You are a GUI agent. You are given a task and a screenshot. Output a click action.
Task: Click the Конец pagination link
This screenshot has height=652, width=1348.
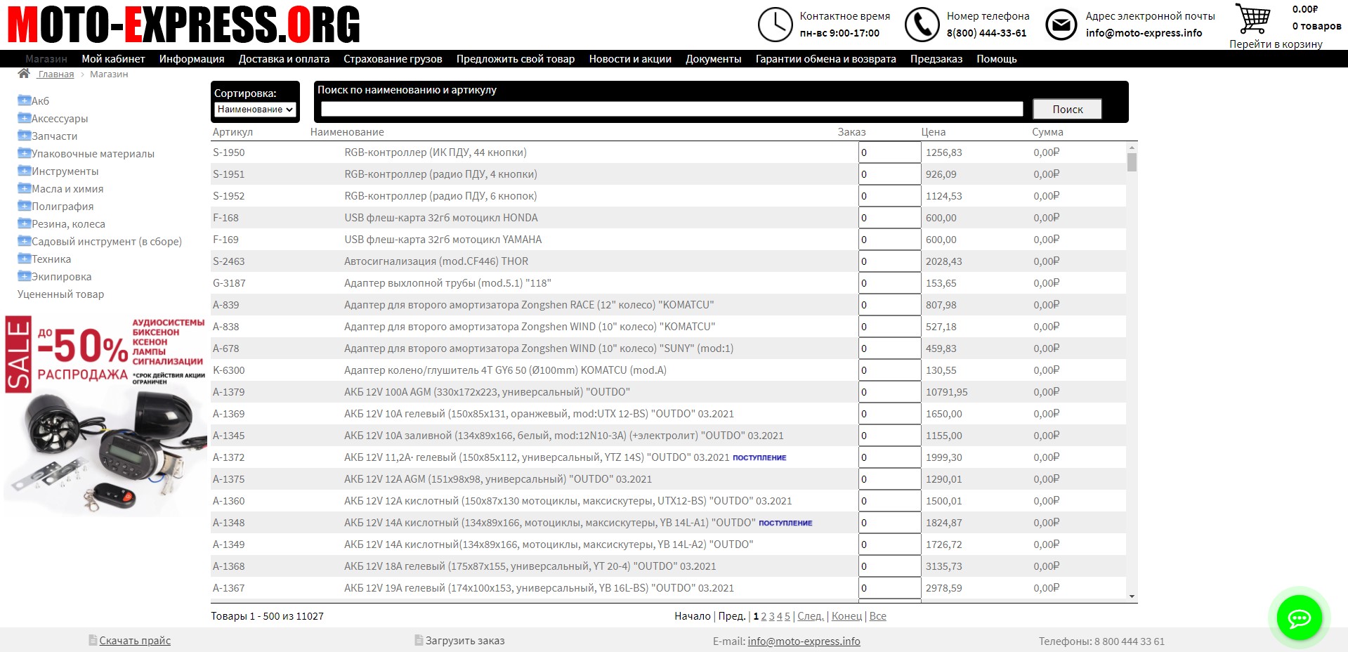click(846, 616)
